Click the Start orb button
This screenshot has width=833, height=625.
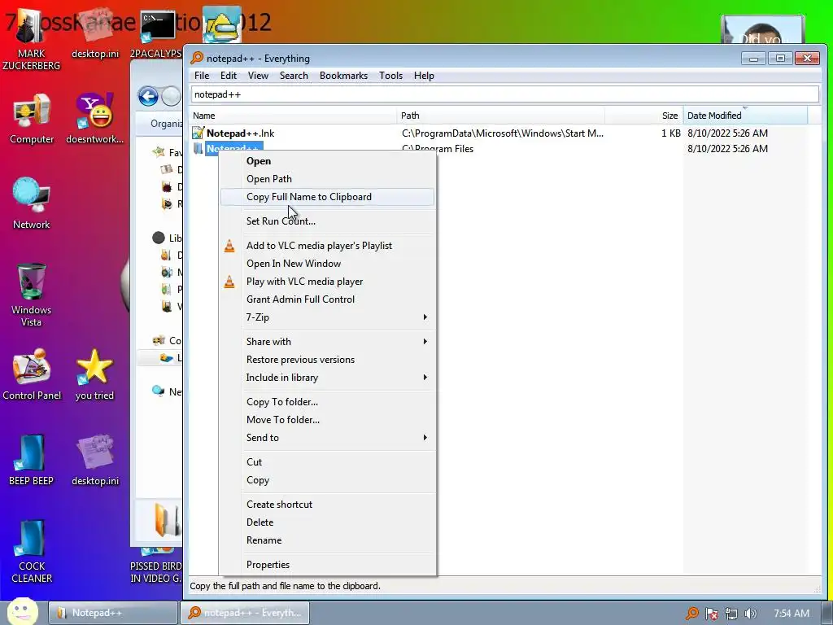(22, 611)
